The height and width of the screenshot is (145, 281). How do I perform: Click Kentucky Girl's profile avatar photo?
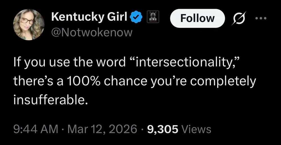tap(29, 24)
